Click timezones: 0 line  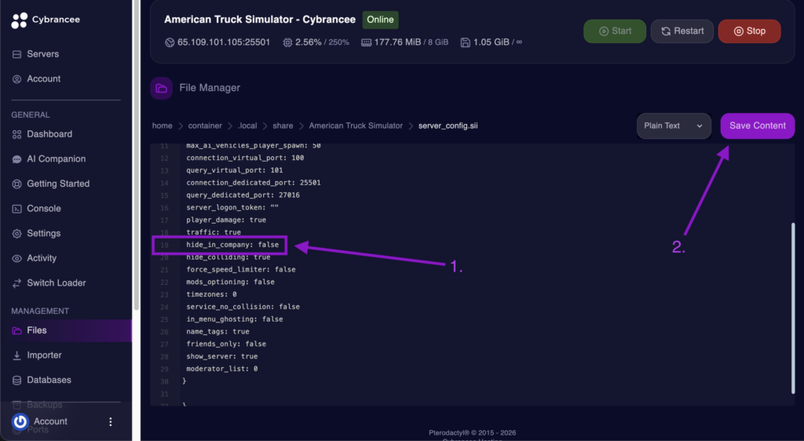pos(212,294)
